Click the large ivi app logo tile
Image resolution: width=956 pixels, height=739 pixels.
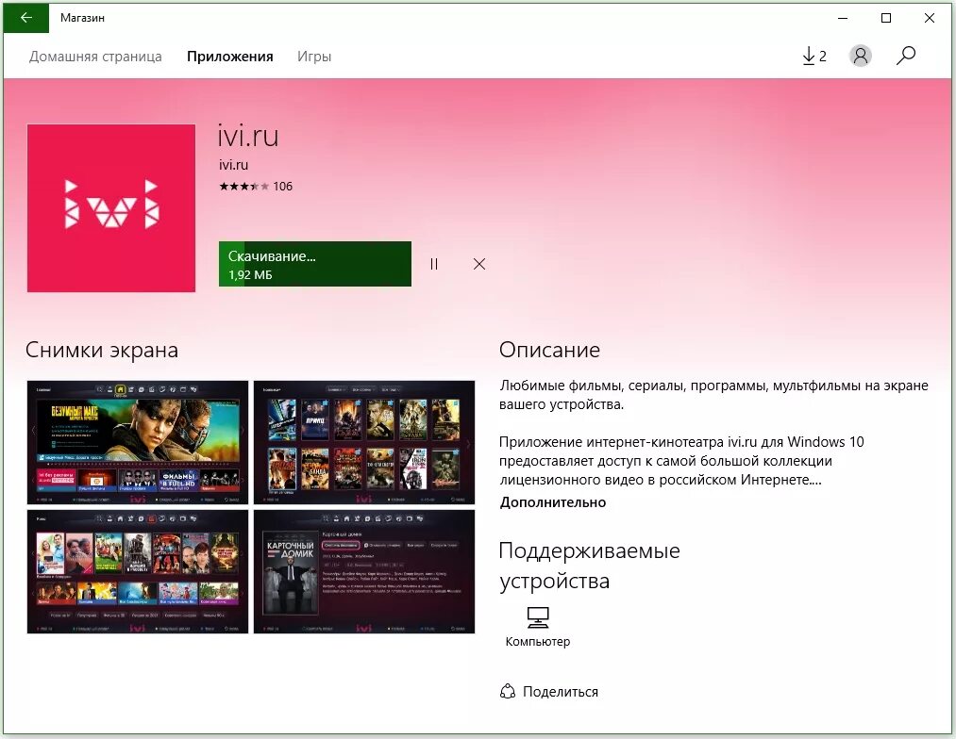click(111, 208)
